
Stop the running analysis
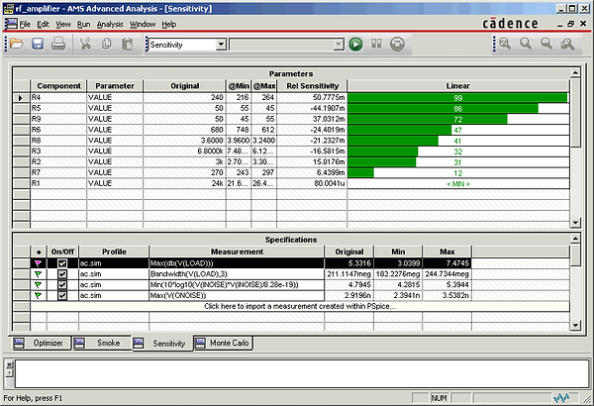pyautogui.click(x=397, y=44)
